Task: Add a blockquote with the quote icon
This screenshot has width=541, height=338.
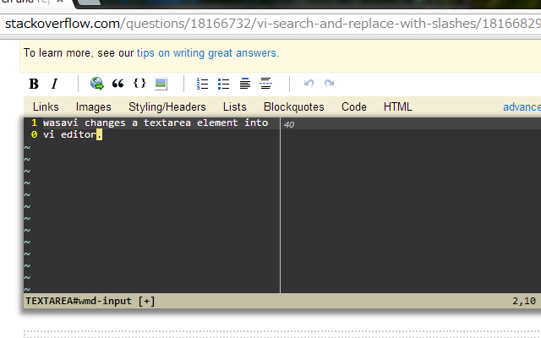Action: pyautogui.click(x=118, y=84)
